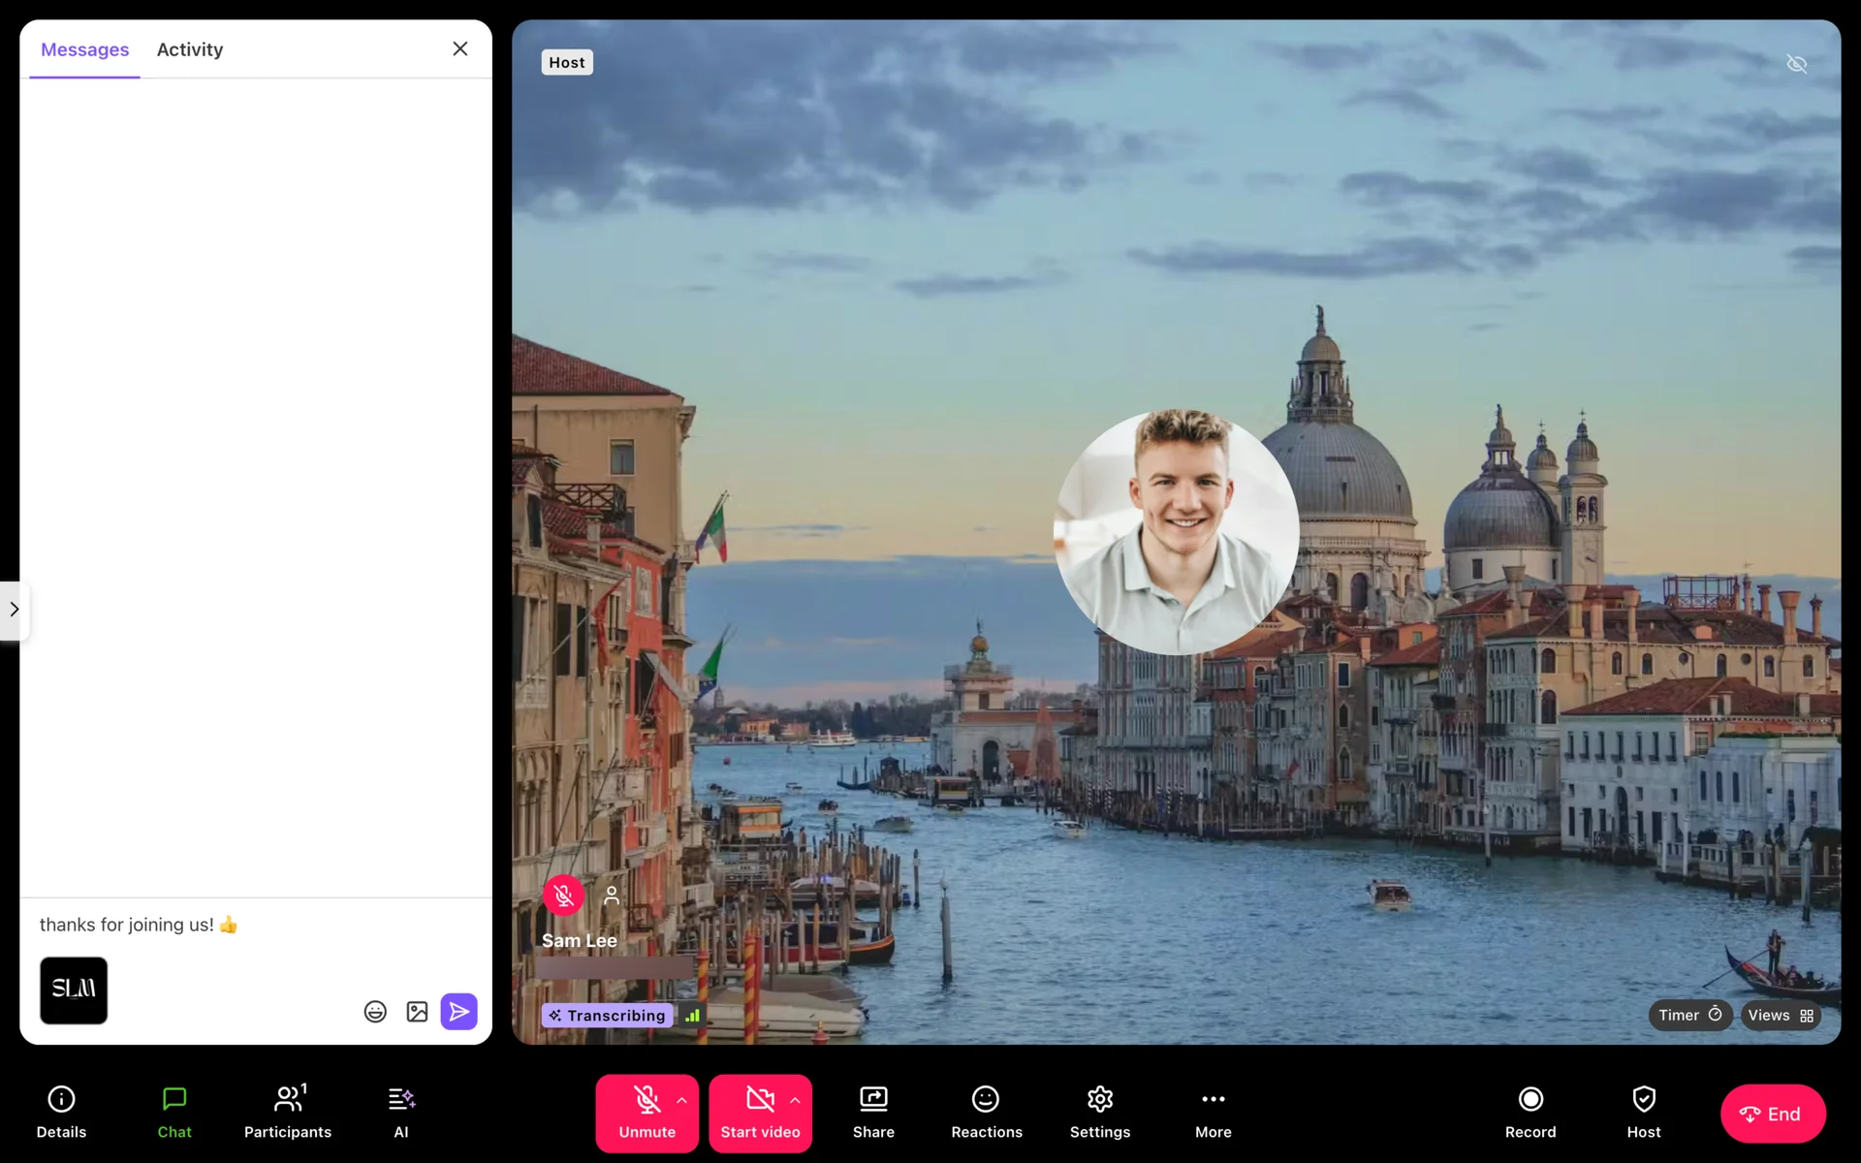
Task: Click the emoji picker icon in chat
Action: (x=375, y=1012)
